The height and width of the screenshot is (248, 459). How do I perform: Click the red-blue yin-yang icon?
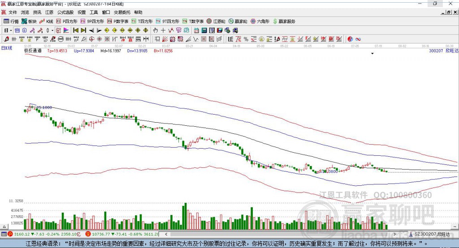[350, 39]
